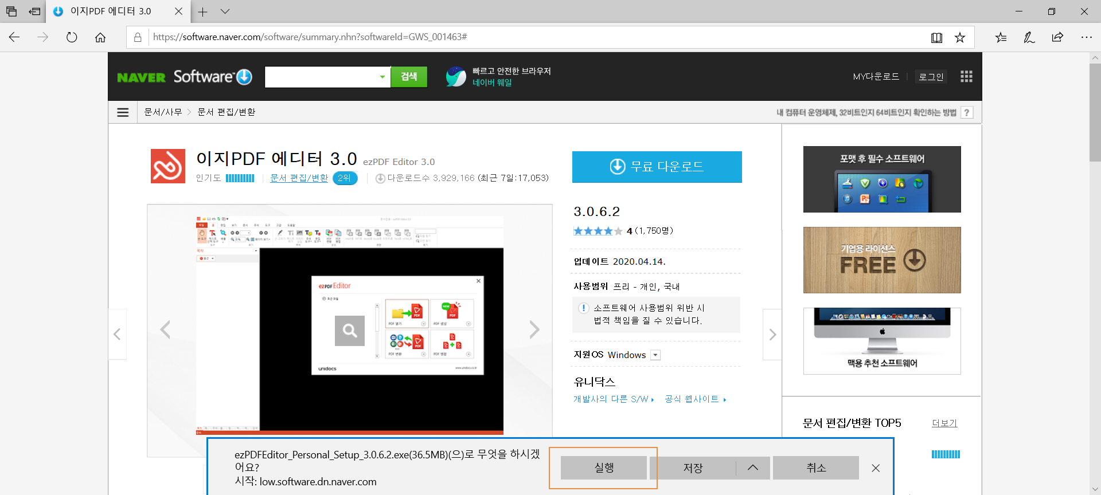Go forward in browser history
The height and width of the screenshot is (495, 1101).
(43, 37)
